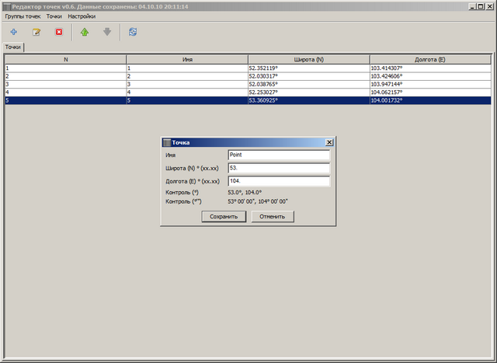The height and width of the screenshot is (363, 497).
Task: Open the Настройки menu
Action: (82, 16)
